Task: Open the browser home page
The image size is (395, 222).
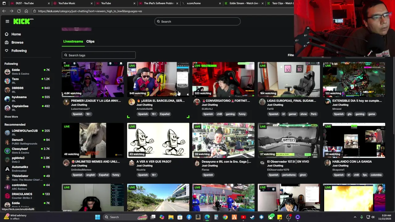Action: point(26,11)
